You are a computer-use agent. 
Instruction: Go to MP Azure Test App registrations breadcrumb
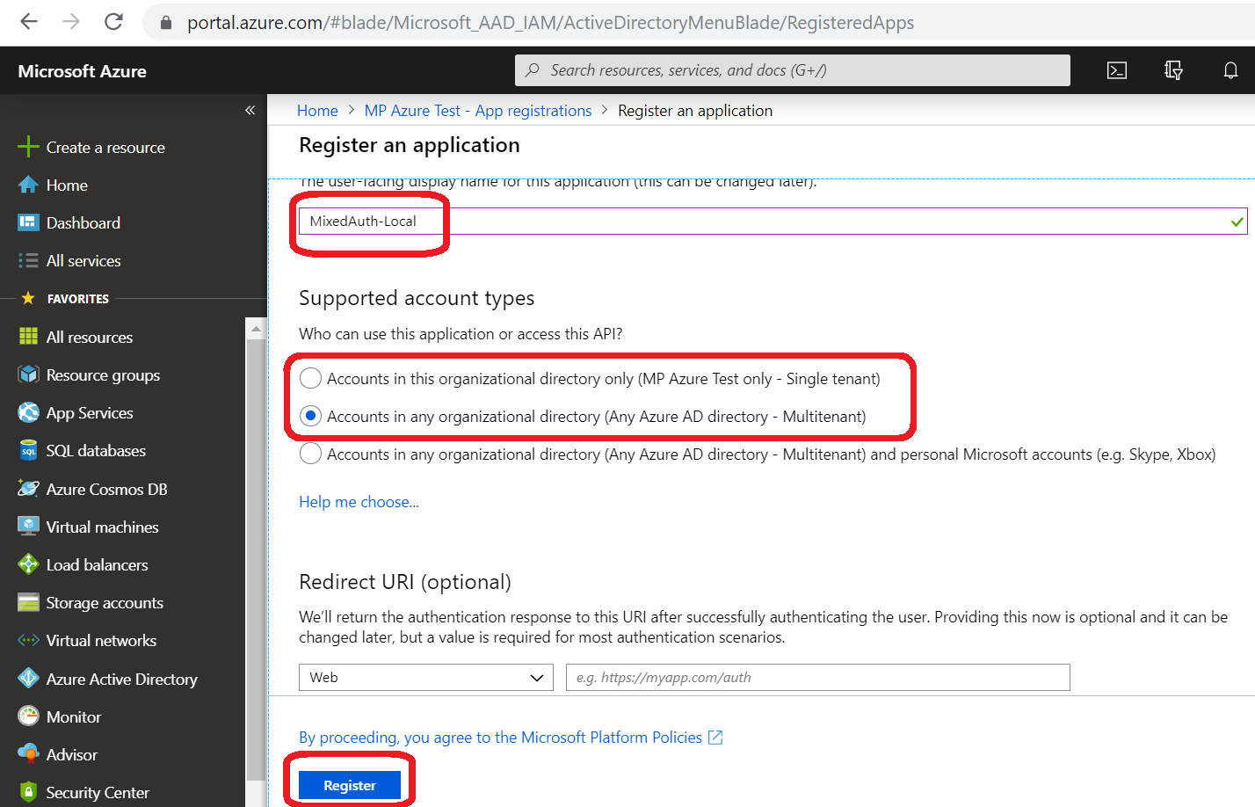[477, 111]
